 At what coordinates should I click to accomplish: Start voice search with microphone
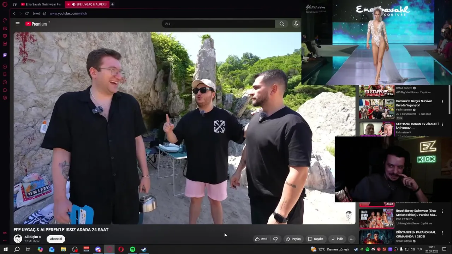(296, 24)
